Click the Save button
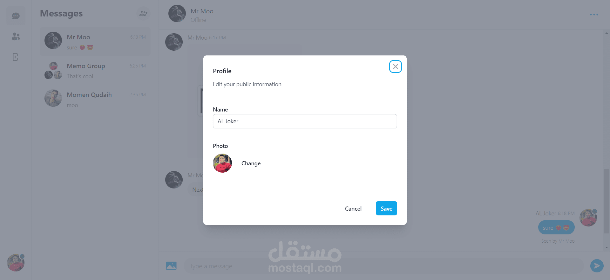610x280 pixels. (386, 208)
